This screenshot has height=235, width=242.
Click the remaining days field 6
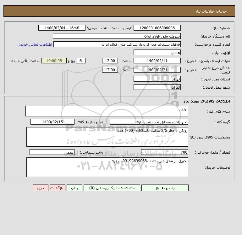point(80,61)
